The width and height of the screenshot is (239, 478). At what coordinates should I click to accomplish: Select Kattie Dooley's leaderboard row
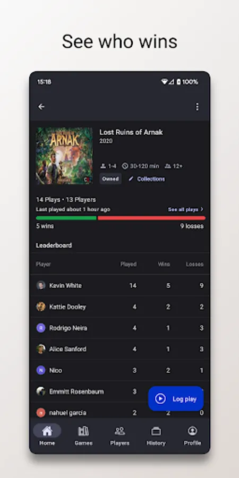click(x=119, y=306)
